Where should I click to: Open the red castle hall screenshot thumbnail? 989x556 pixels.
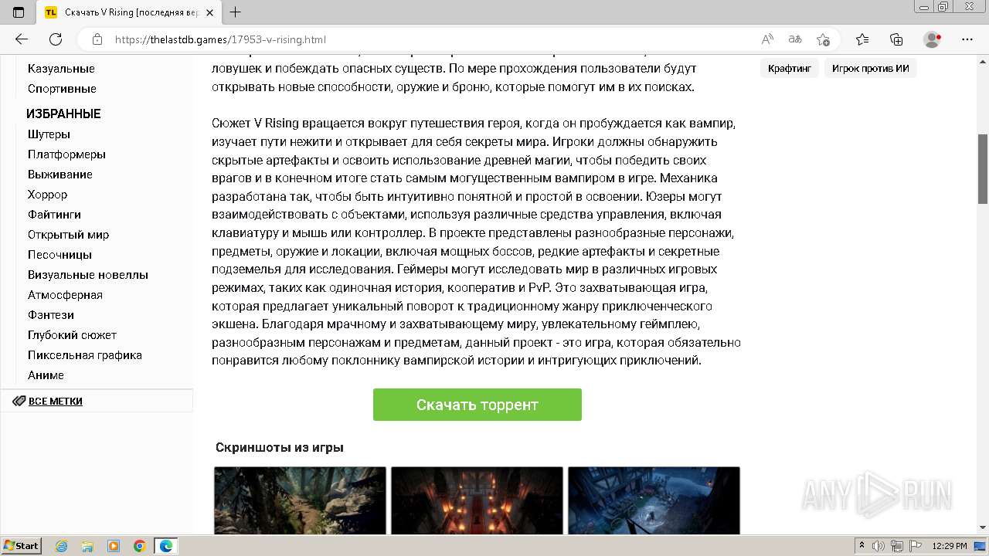click(477, 500)
